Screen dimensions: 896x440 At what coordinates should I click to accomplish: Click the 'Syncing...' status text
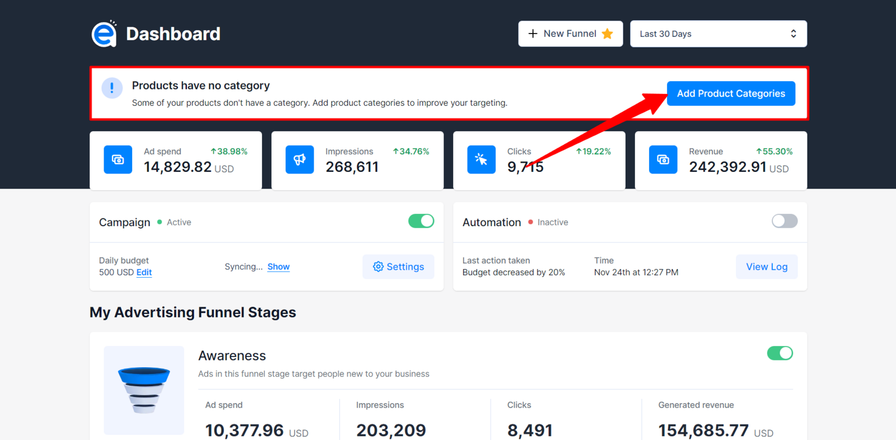[244, 266]
